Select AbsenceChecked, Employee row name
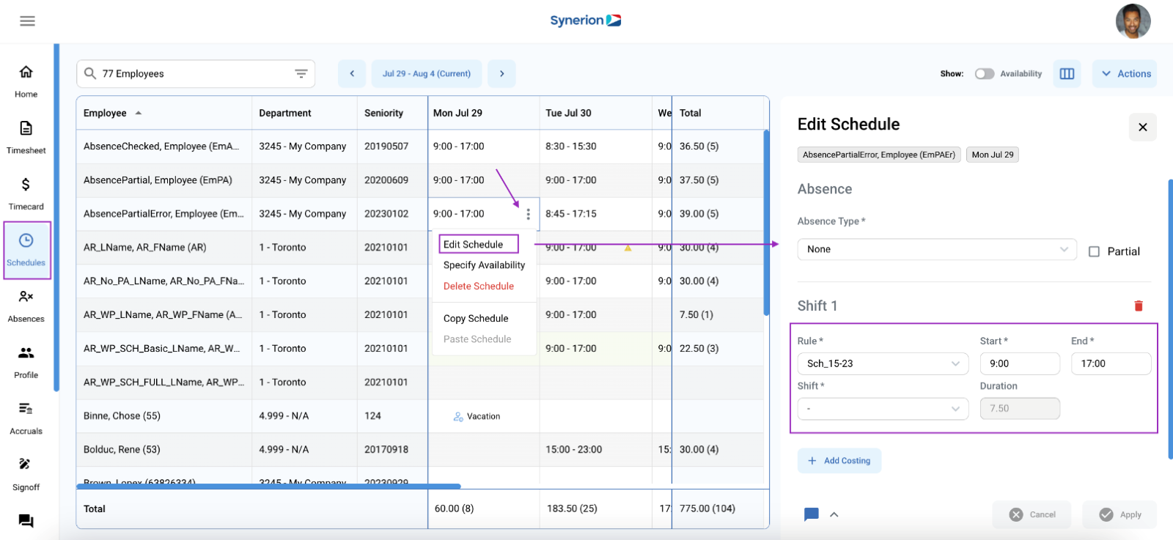This screenshot has height=540, width=1173. 161,147
